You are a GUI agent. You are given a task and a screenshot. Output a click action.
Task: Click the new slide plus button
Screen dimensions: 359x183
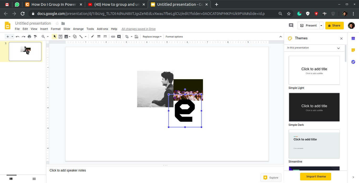[x=8, y=37]
